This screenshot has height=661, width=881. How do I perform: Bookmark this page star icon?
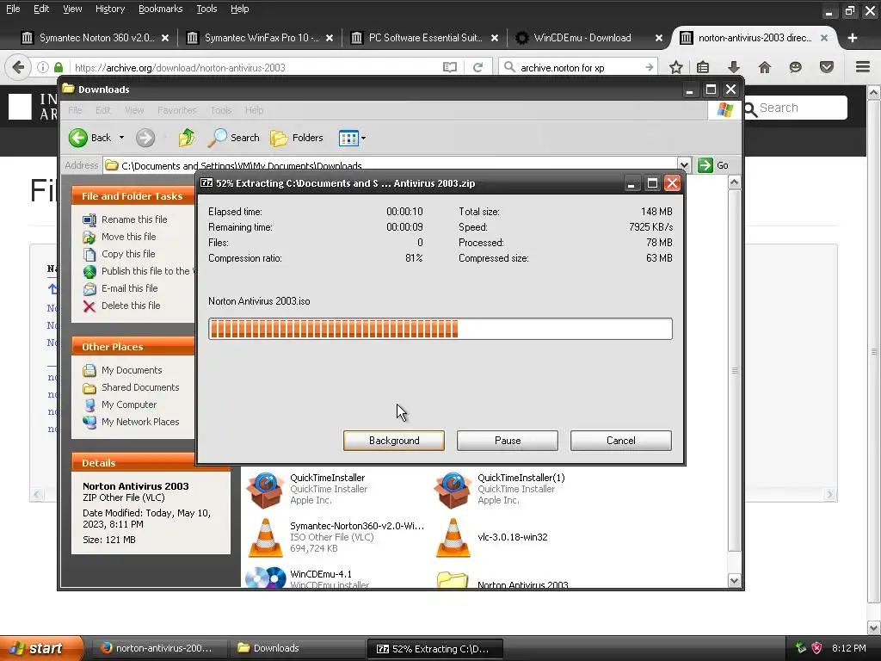(676, 67)
